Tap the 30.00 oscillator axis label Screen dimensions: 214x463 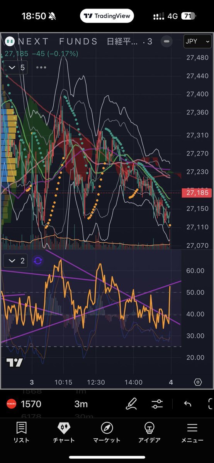195,335
